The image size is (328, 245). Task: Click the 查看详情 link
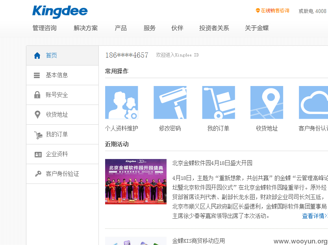315,216
